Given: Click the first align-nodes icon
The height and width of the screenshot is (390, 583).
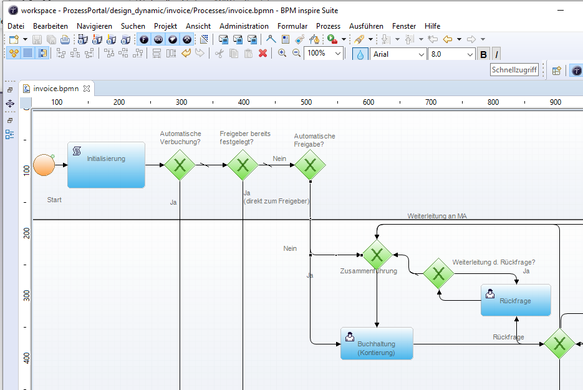Looking at the screenshot, I should (61, 53).
